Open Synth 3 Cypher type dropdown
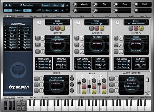 click(x=136, y=21)
